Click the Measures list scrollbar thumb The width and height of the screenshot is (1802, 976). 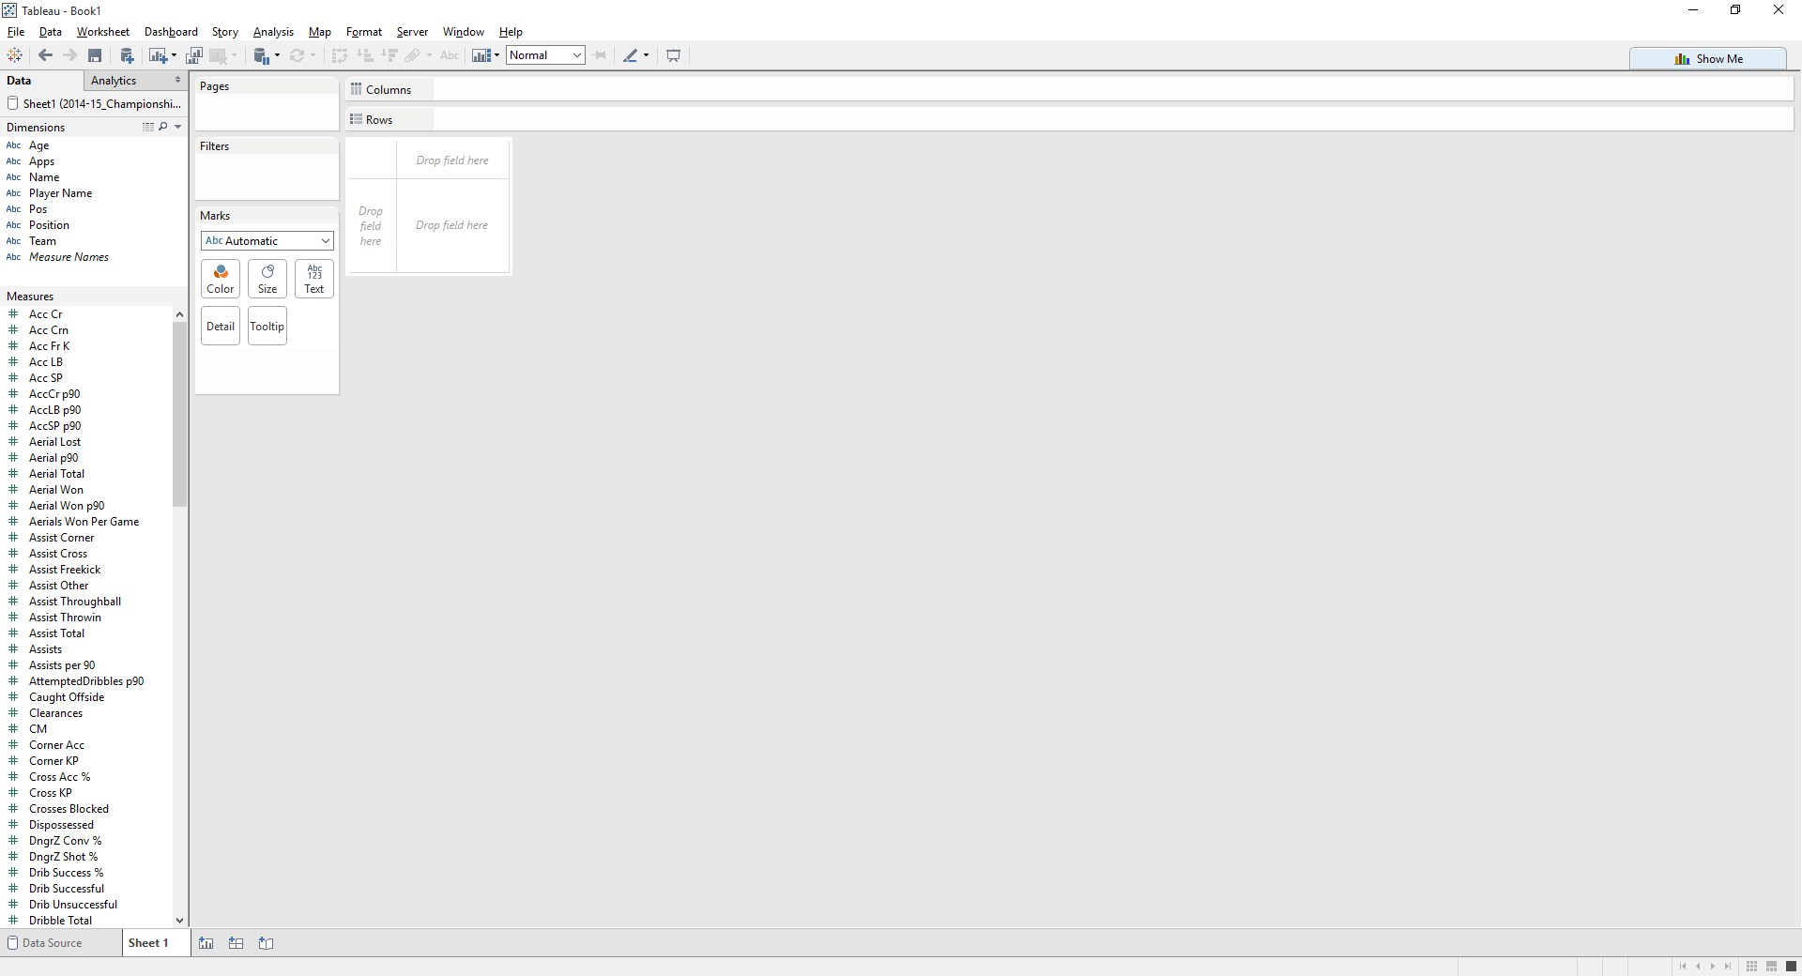click(179, 414)
